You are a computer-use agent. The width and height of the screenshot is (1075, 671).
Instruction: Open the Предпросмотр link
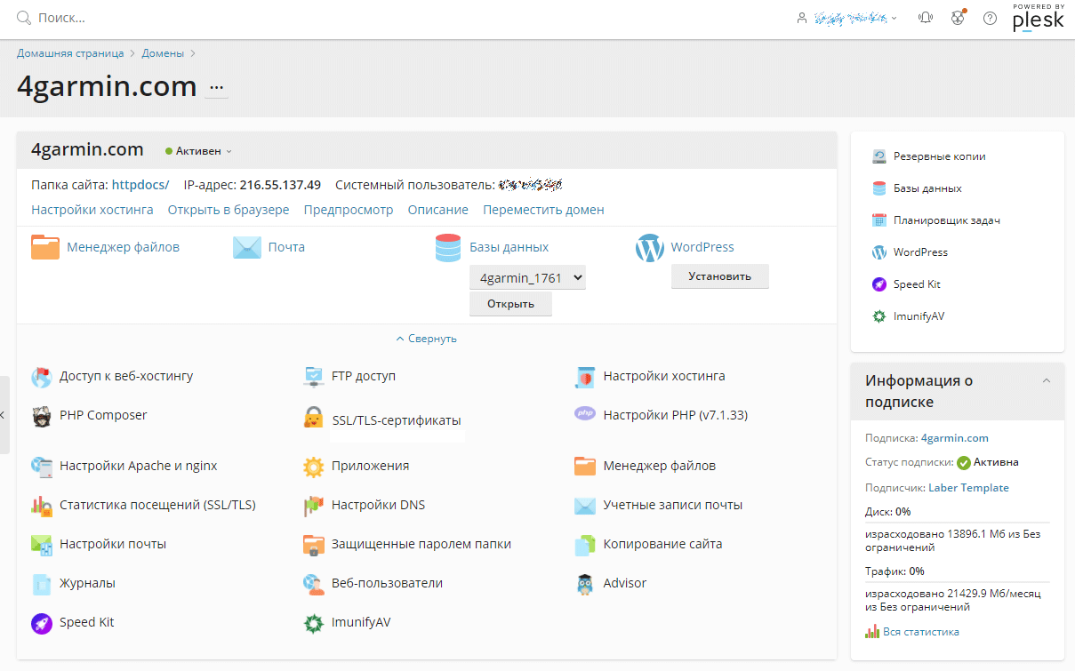click(x=349, y=210)
